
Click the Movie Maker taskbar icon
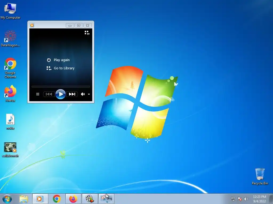pos(90,199)
